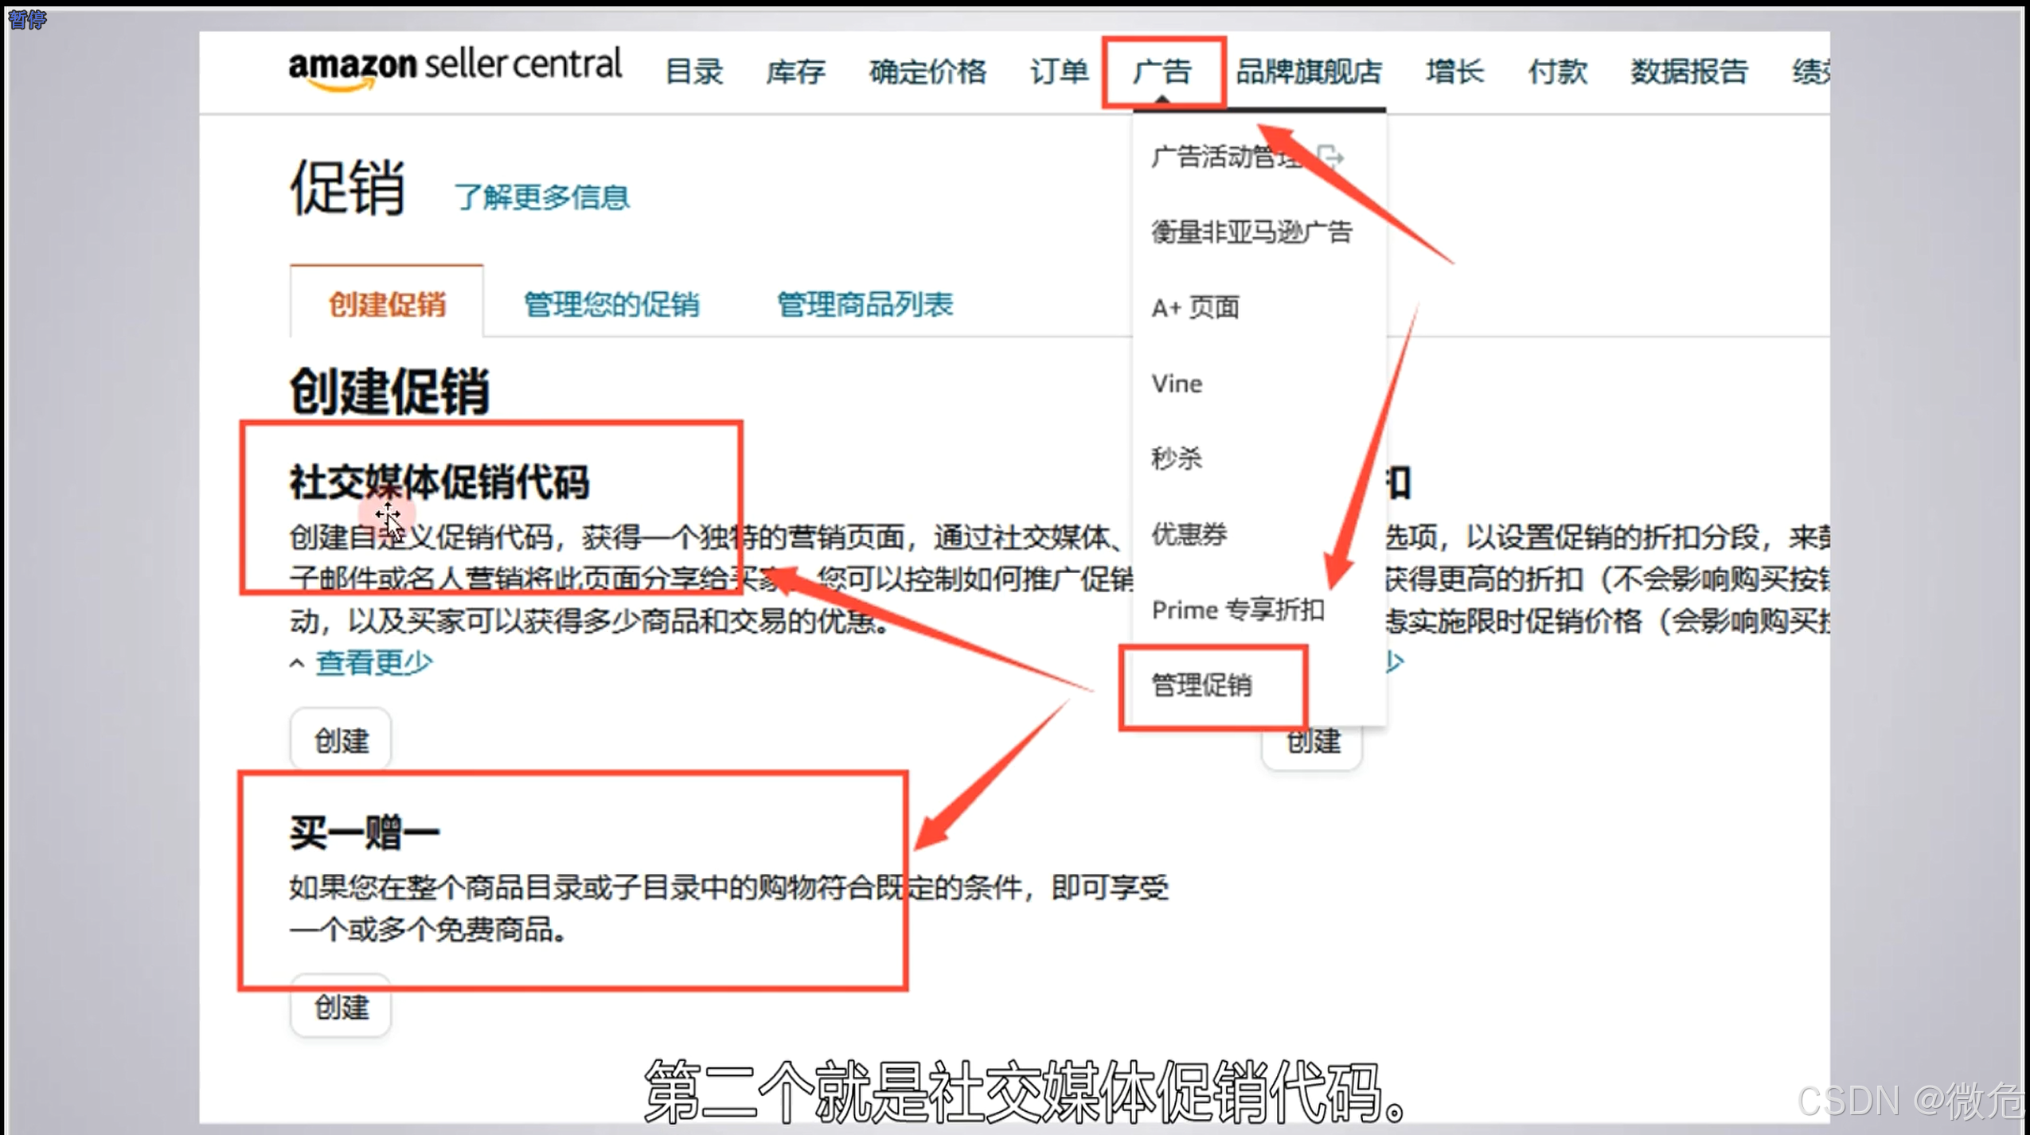Open Vine from the dropdown list
The image size is (2030, 1135).
click(x=1177, y=384)
